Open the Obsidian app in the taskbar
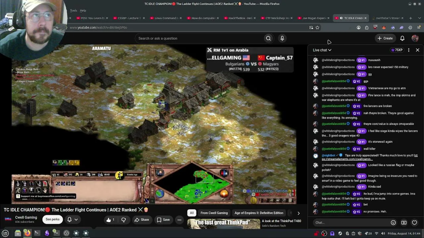The width and height of the screenshot is (424, 238). [x=47, y=233]
